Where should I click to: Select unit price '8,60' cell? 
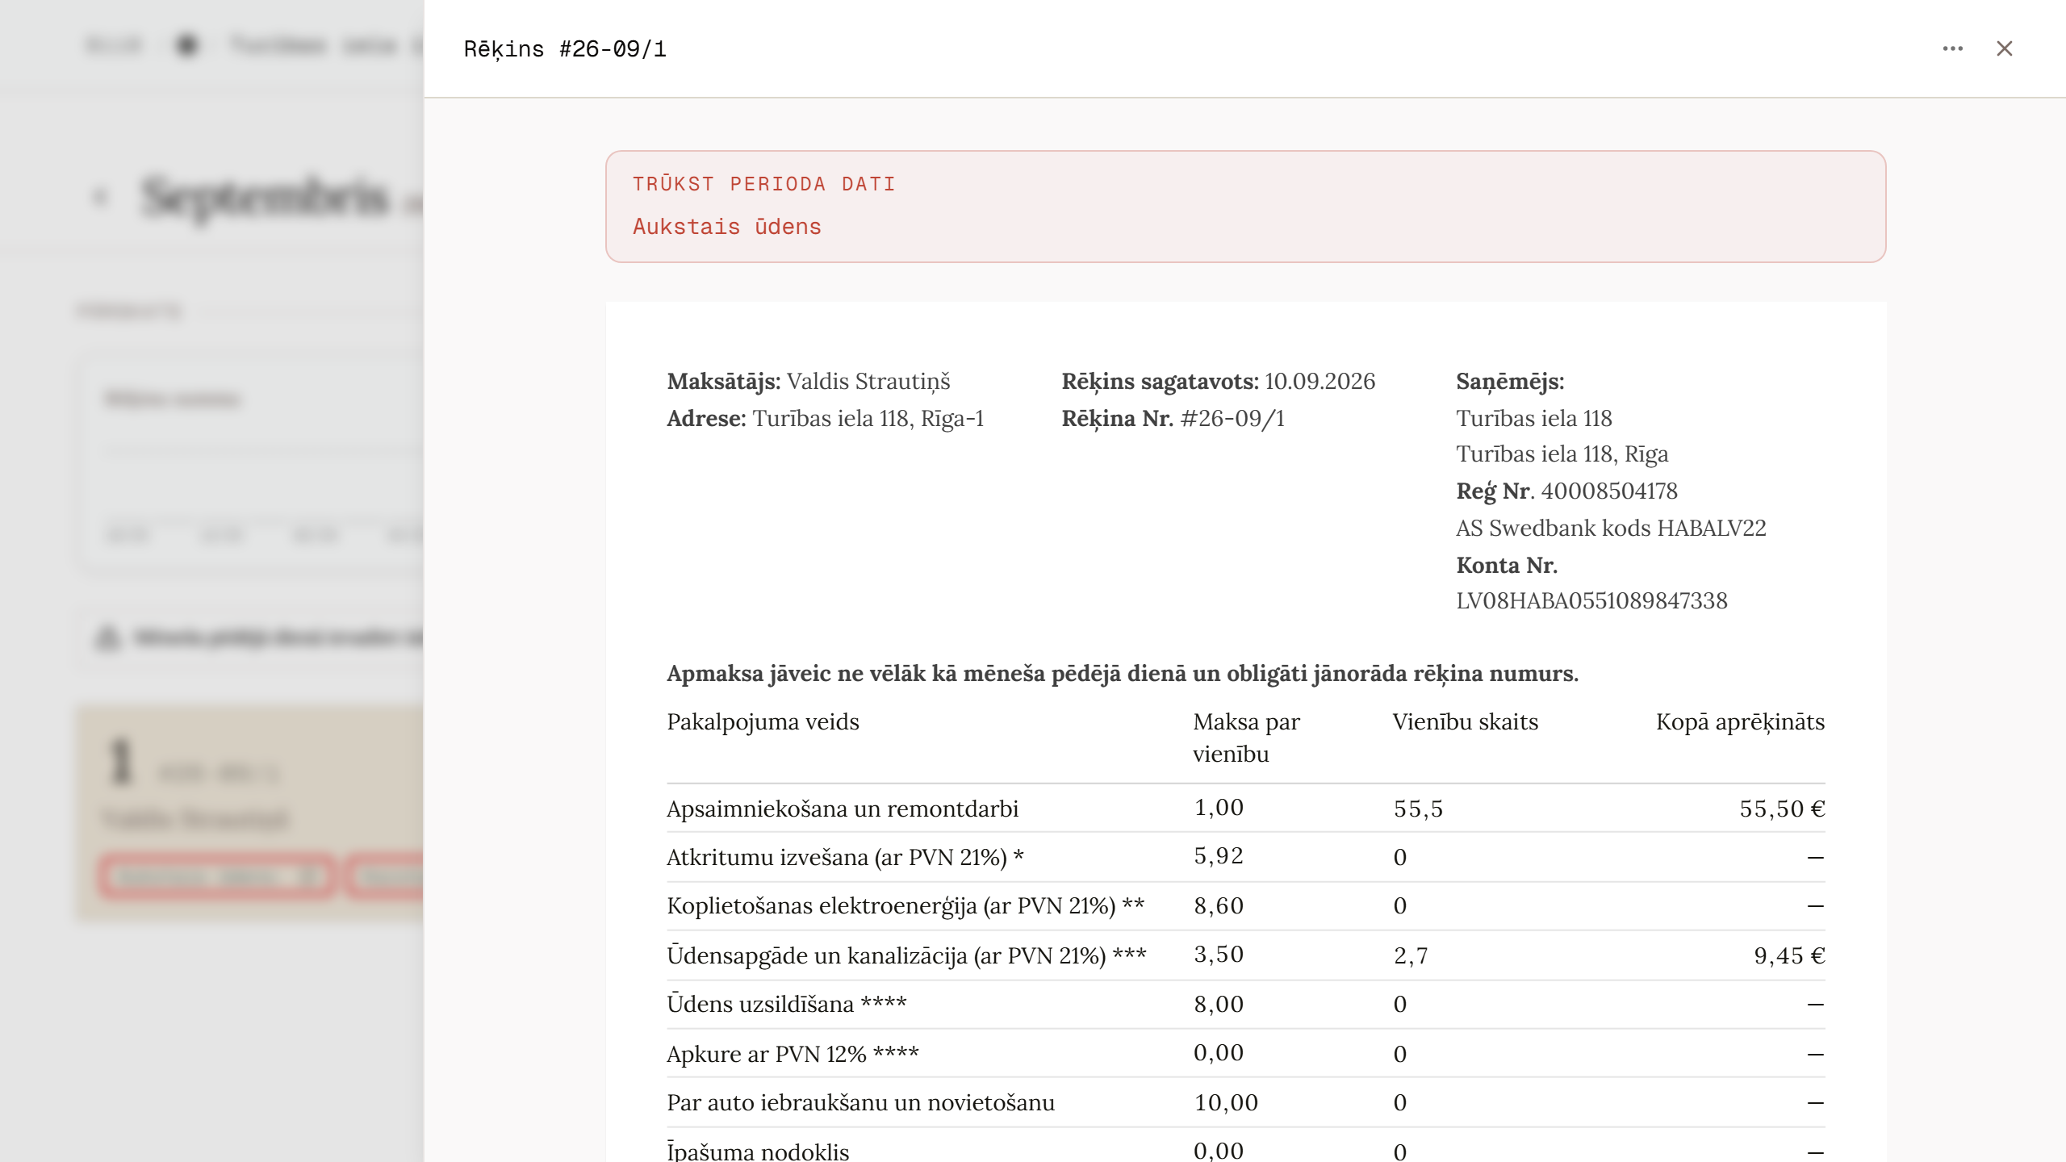point(1219,905)
